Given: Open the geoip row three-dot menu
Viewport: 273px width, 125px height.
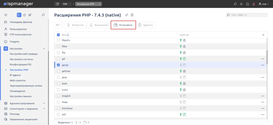Looking at the screenshot, I should (x=263, y=65).
